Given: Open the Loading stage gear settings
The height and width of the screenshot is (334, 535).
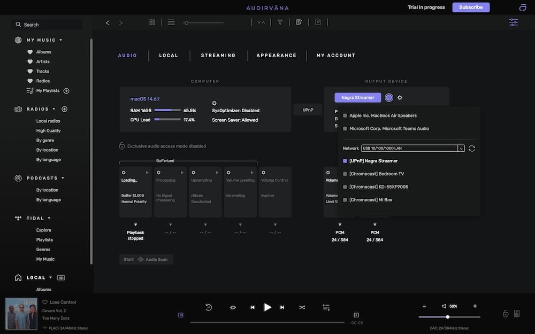Looking at the screenshot, I should pos(124,173).
